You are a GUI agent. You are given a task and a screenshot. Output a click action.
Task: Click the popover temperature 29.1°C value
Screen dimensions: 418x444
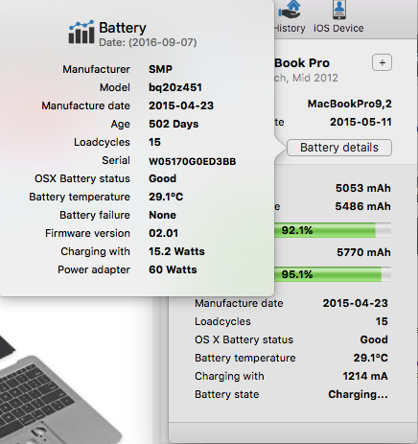pos(166,197)
